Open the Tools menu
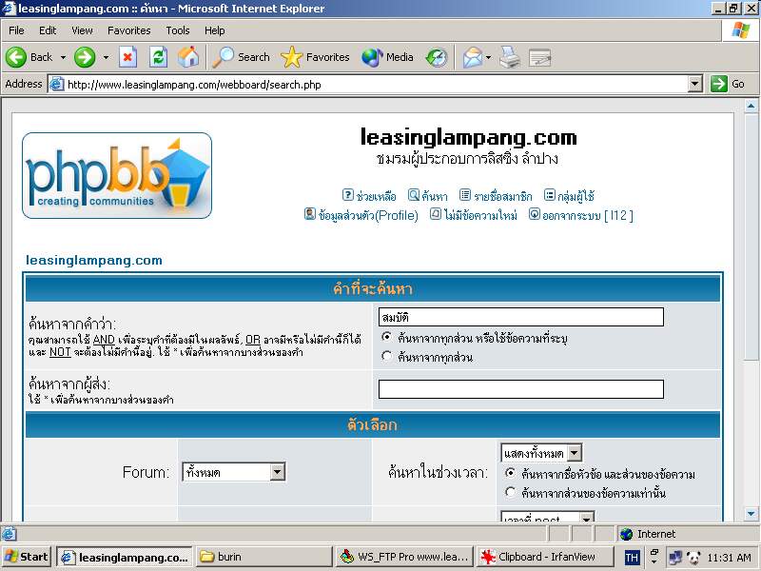761x571 pixels. pos(178,30)
